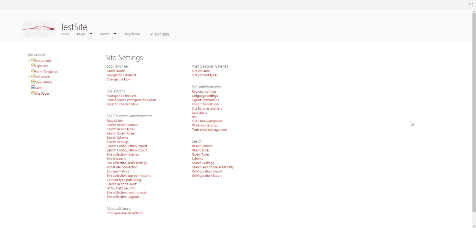Open Site Pages in the tree
This screenshot has height=228, width=476.
[x=42, y=93]
